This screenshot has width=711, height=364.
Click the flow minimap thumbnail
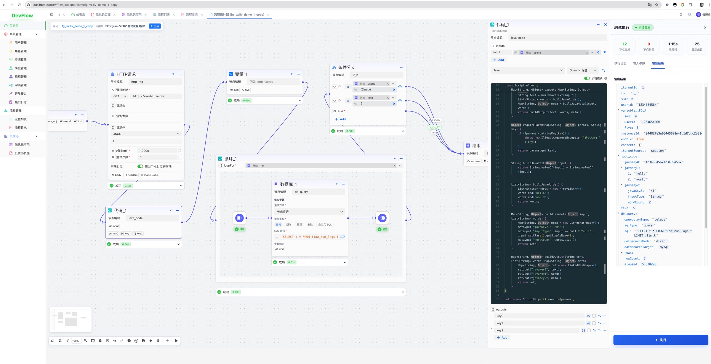click(71, 320)
